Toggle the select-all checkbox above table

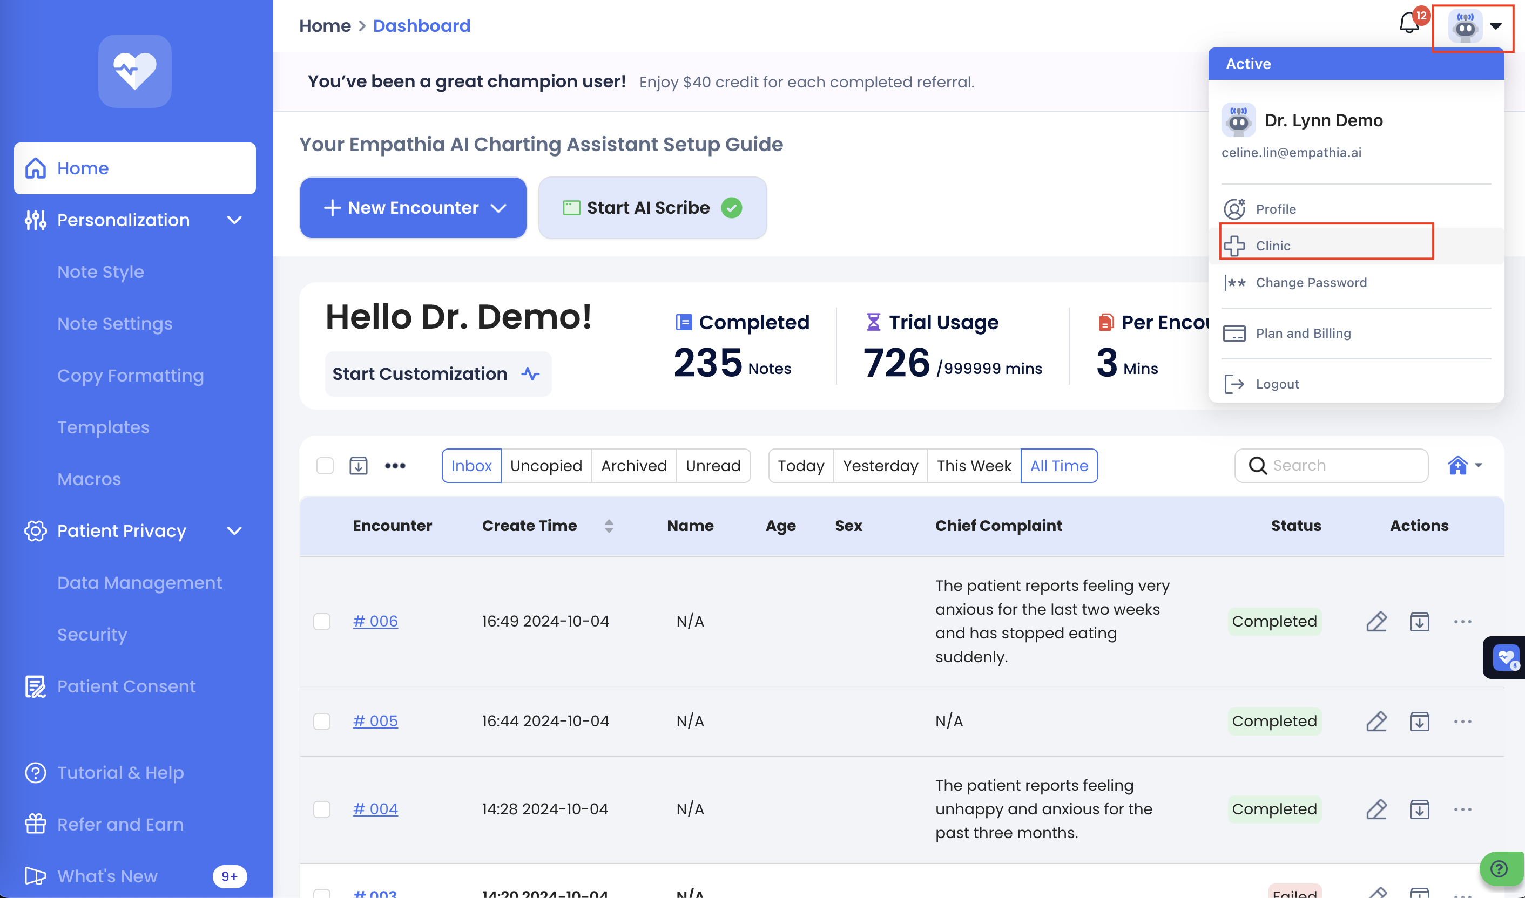pyautogui.click(x=325, y=465)
